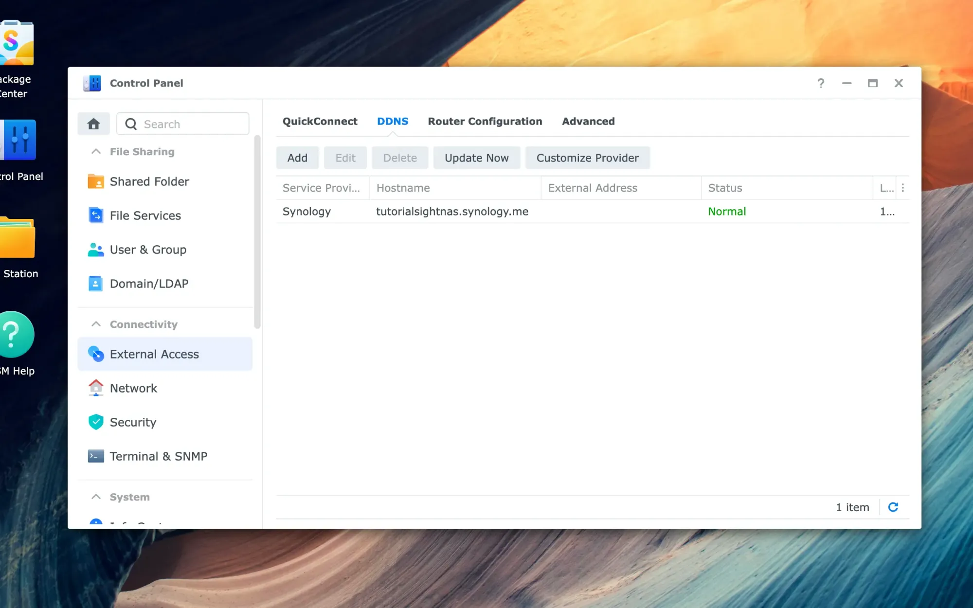Click the refresh icon at bottom right

point(893,507)
